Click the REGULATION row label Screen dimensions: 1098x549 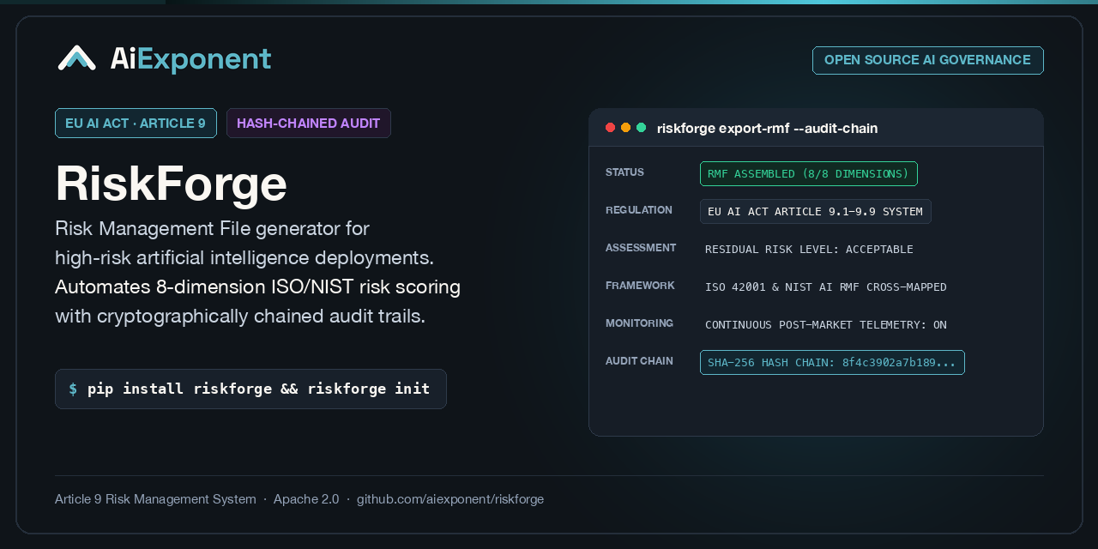[x=639, y=210]
